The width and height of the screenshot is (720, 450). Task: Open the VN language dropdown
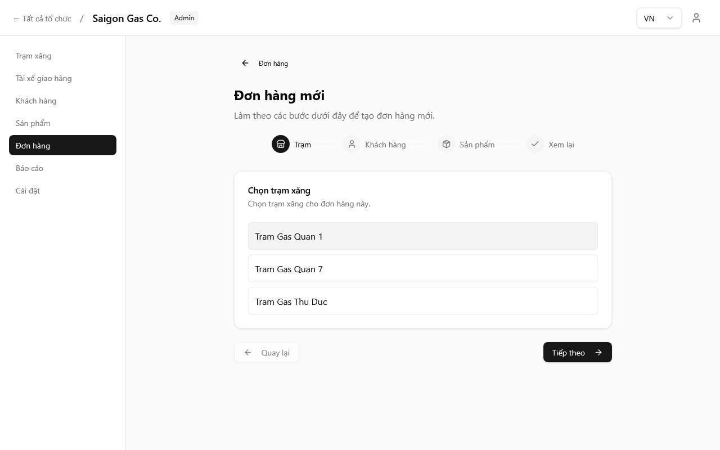pyautogui.click(x=659, y=18)
